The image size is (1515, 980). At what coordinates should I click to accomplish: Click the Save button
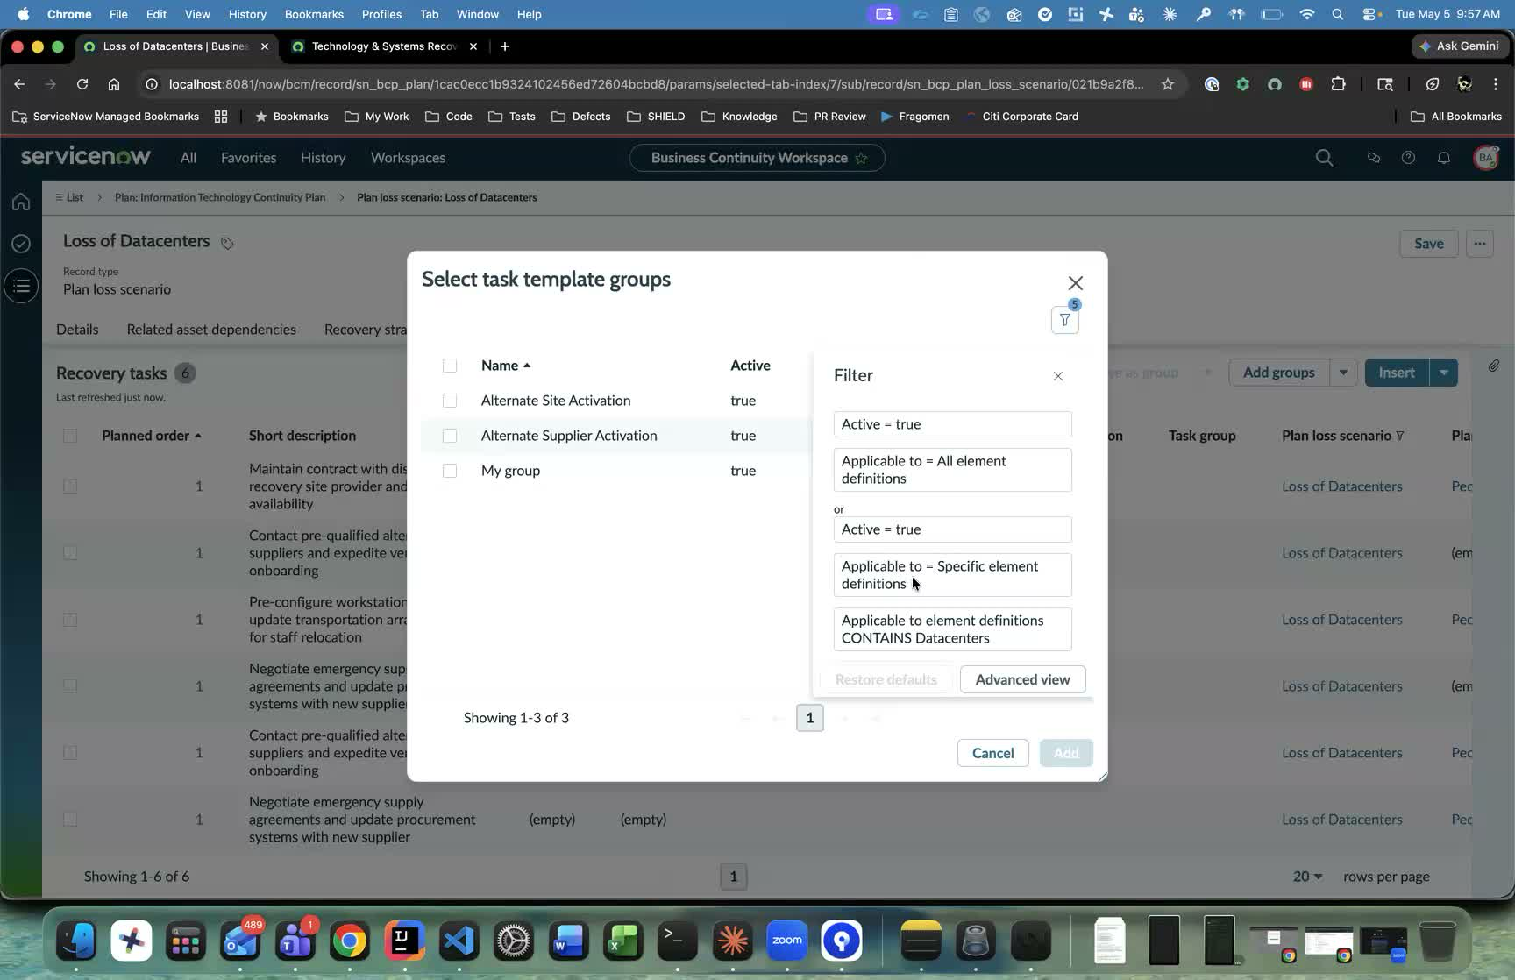click(1428, 244)
